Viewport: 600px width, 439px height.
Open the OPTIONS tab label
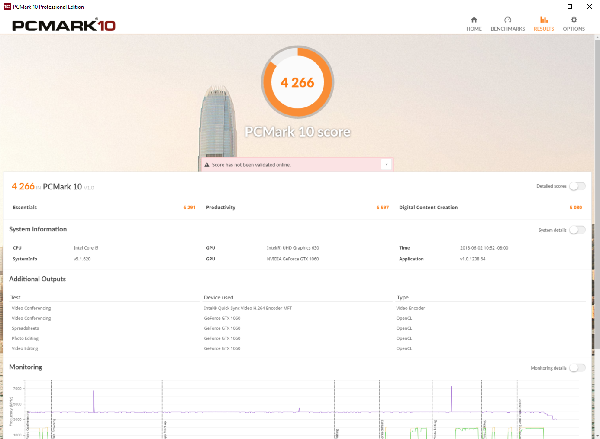pos(574,29)
